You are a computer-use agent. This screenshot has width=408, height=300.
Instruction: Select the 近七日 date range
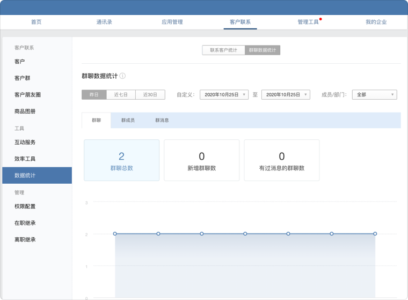(121, 94)
